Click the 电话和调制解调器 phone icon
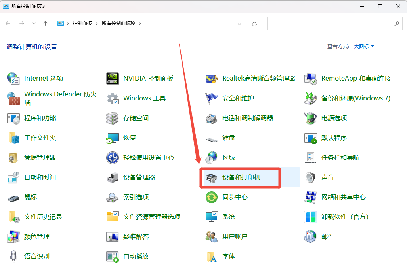Screen dimensions: 407x268 [x=212, y=118]
